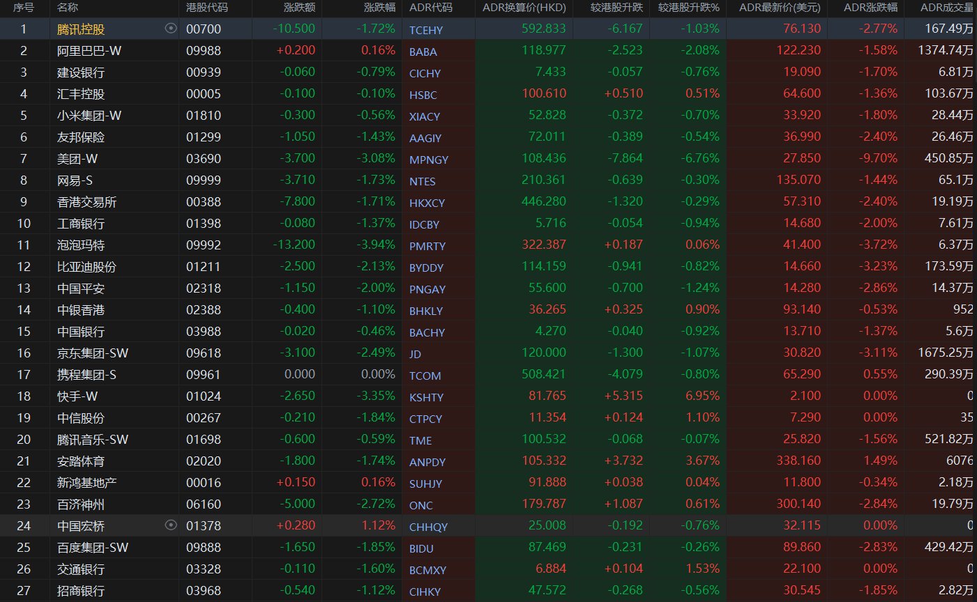
Task: Sort by 名称 column header
Action: tap(68, 8)
